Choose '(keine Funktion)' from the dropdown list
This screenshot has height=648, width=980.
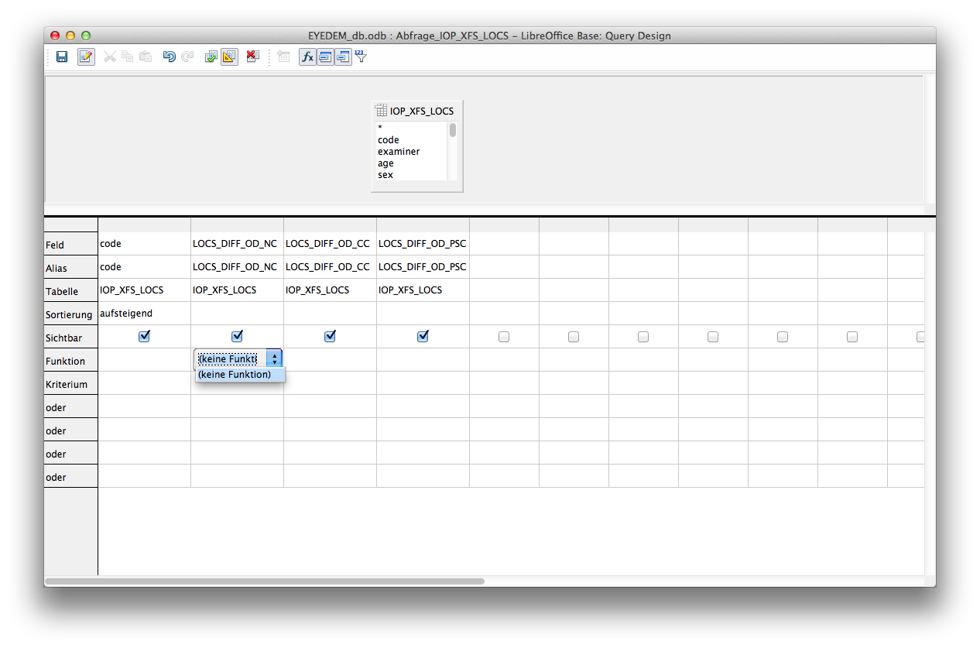click(240, 375)
